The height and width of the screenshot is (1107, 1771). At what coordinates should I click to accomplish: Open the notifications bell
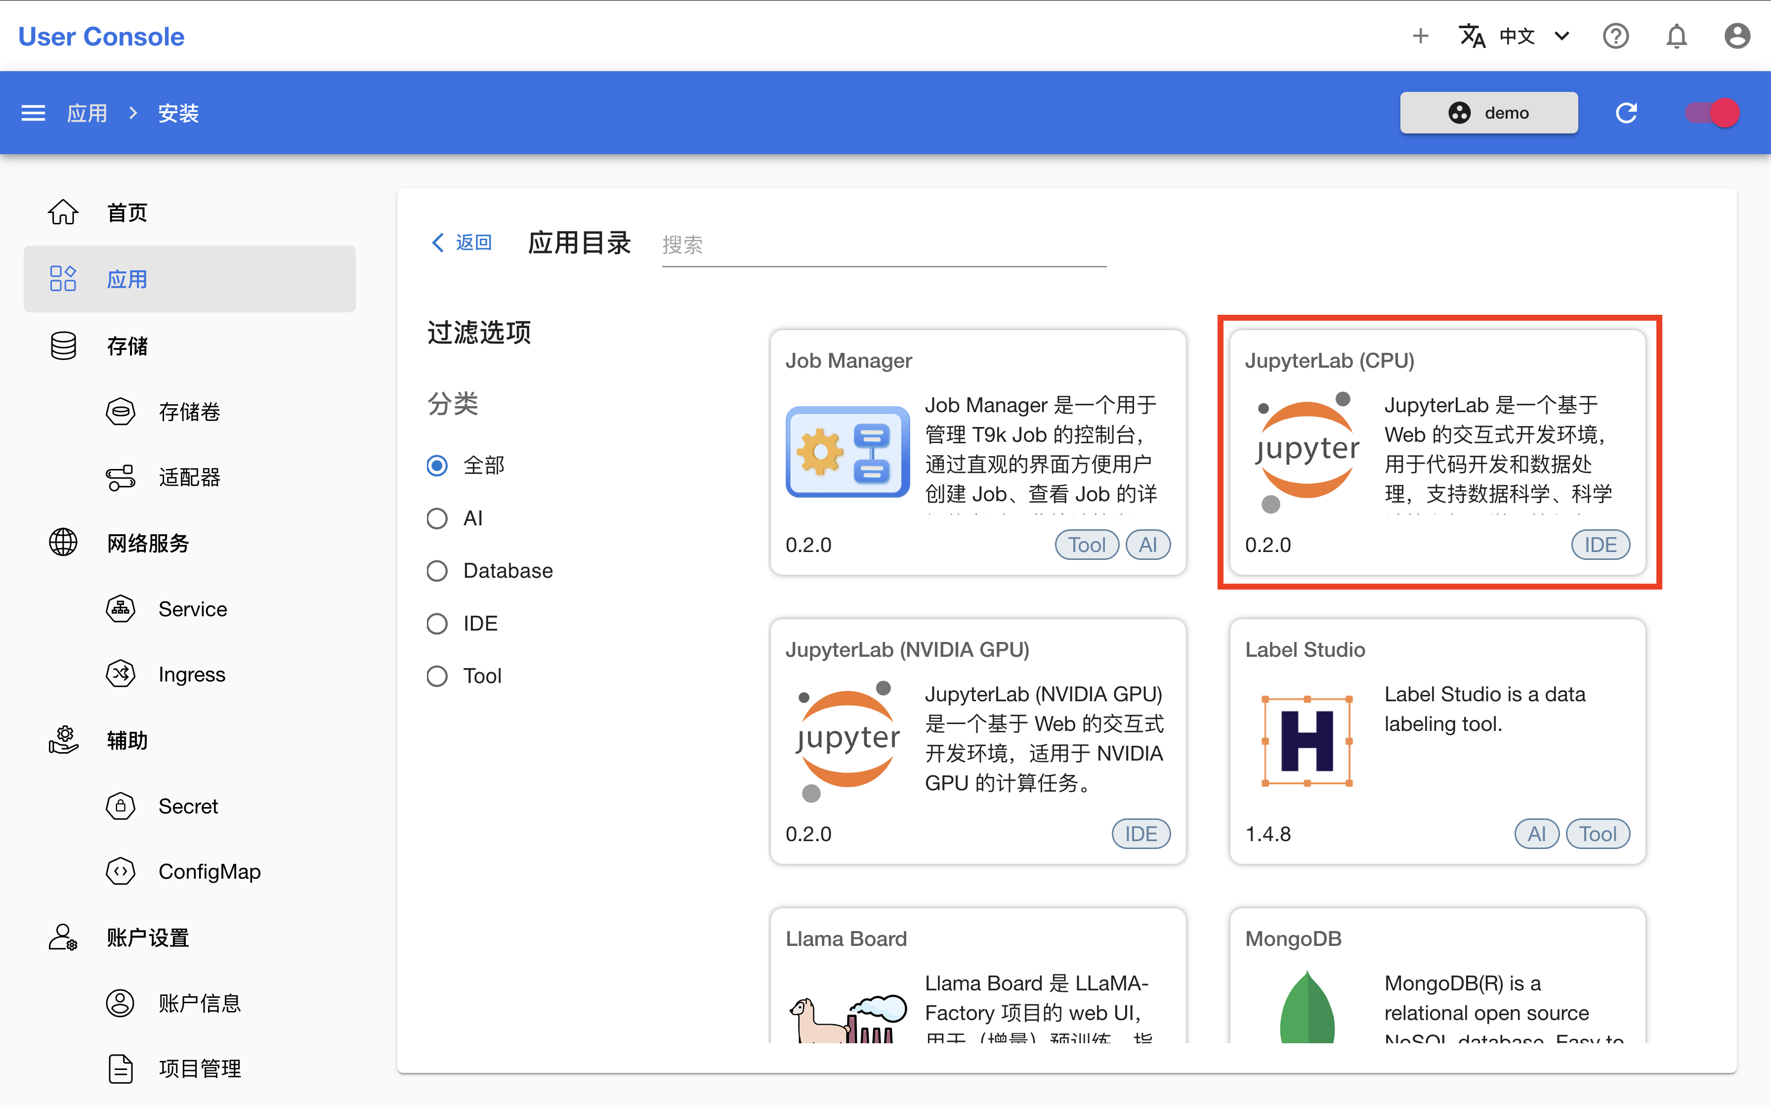click(x=1677, y=36)
